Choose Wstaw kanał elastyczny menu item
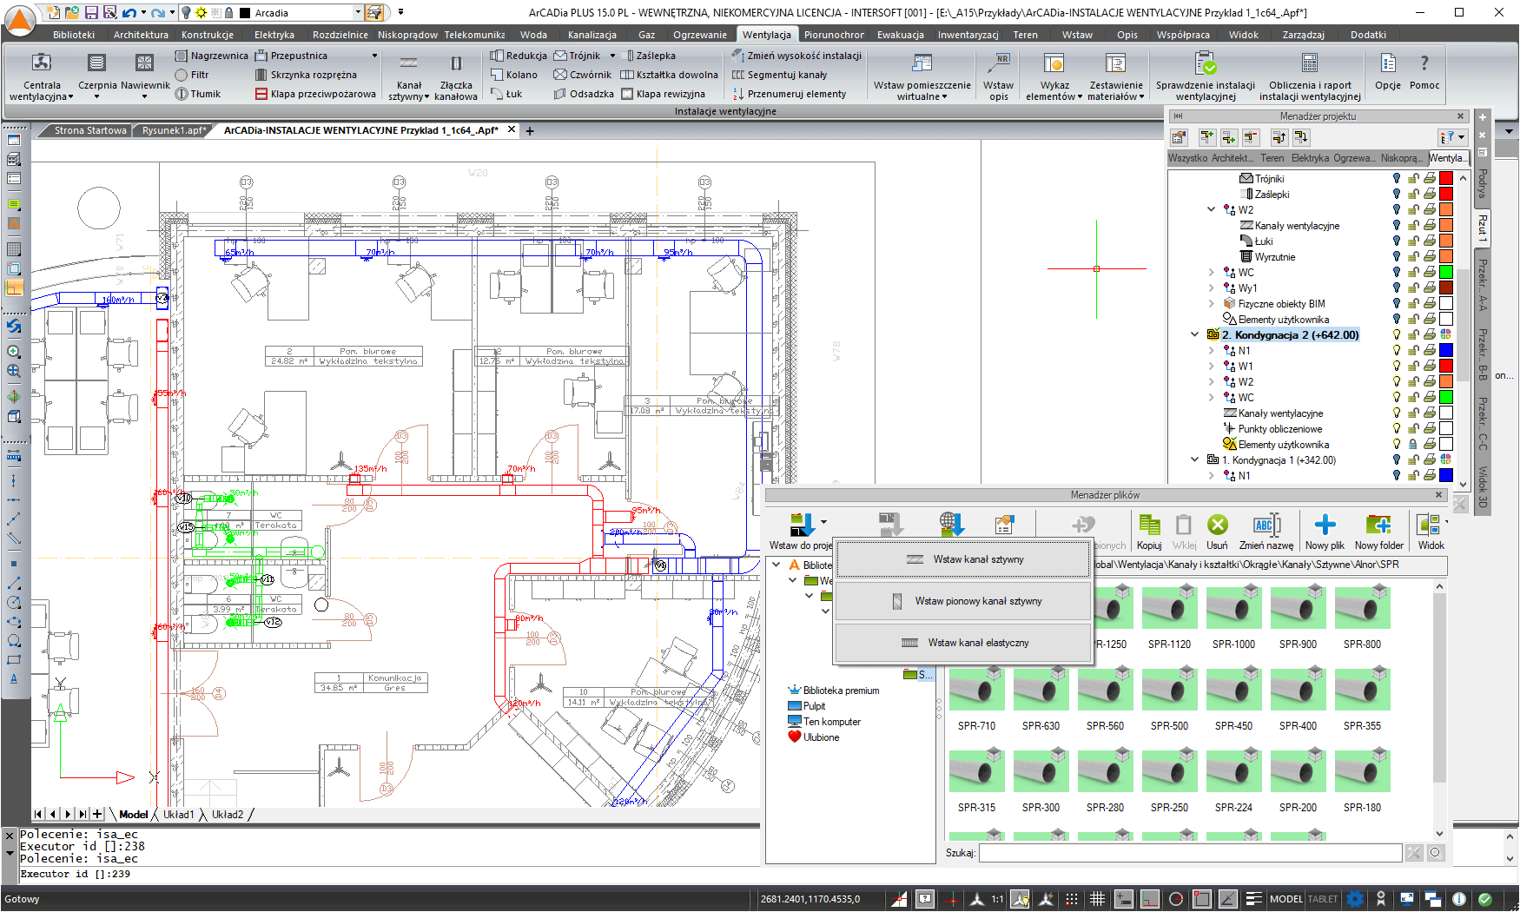This screenshot has width=1520, height=912. 963,643
